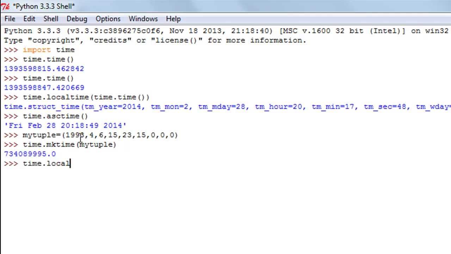The height and width of the screenshot is (254, 451).
Task: Click the output value 734089995.0
Action: pyautogui.click(x=30, y=154)
